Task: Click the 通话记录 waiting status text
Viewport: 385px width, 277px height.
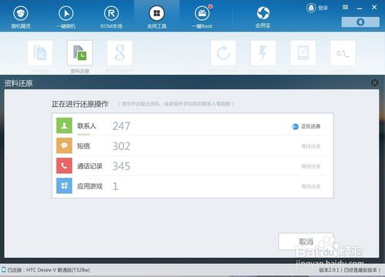Action: [311, 166]
